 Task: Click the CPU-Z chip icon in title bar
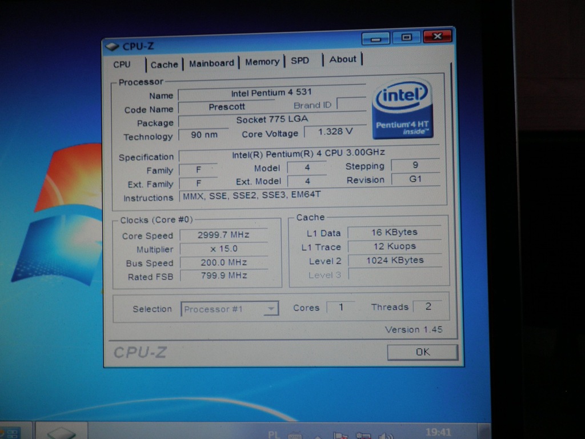click(112, 47)
